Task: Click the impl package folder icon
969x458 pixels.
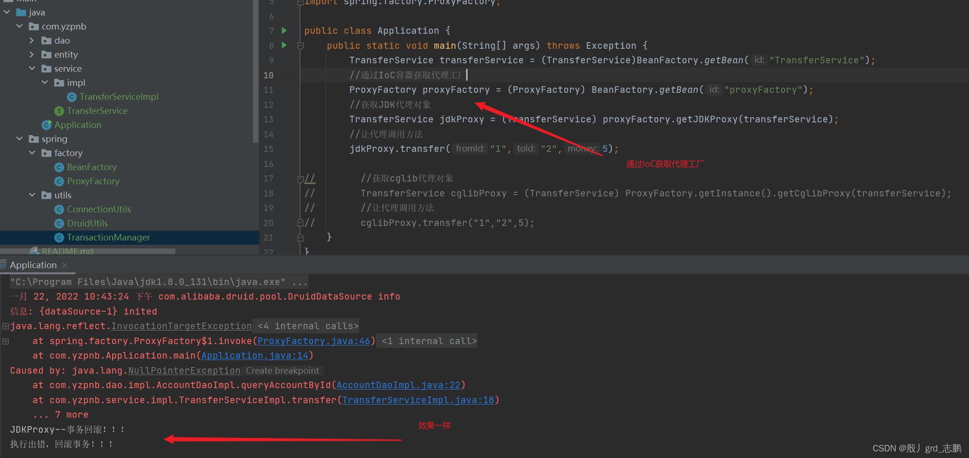Action: [59, 83]
